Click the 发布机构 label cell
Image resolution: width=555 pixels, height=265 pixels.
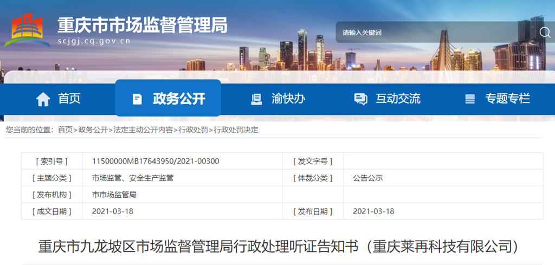(51, 195)
